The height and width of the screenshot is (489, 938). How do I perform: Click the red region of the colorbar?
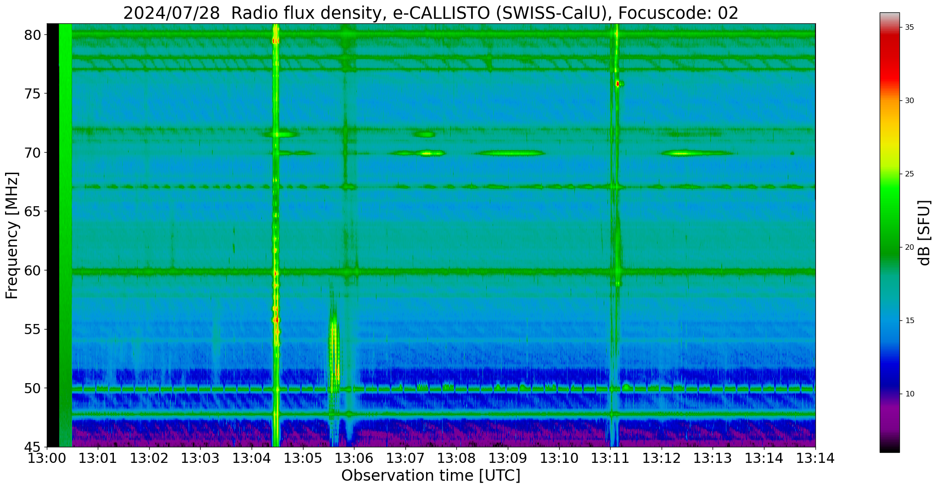[x=890, y=60]
